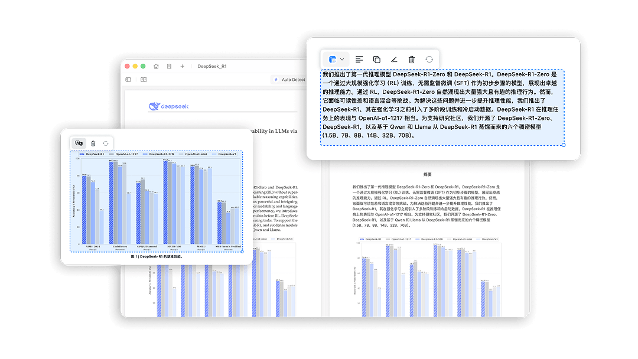
Task: Open the bookmark library icon beside home
Action: (x=170, y=66)
